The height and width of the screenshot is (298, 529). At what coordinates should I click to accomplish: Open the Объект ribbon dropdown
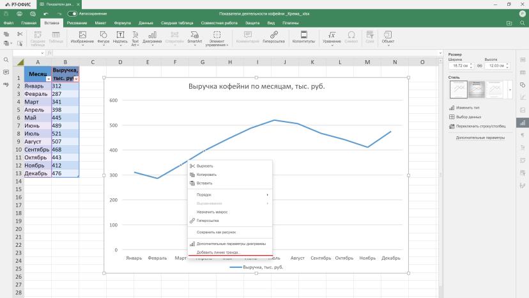click(x=388, y=38)
